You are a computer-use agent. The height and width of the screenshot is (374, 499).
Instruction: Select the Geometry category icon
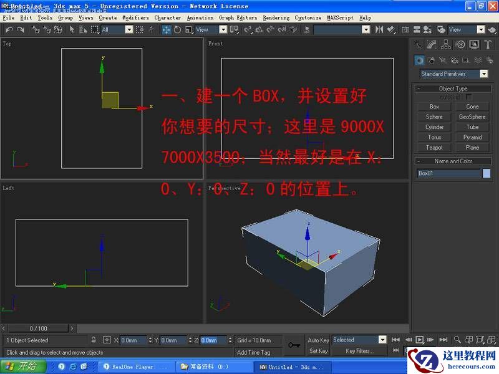[420, 60]
